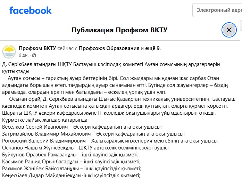Open the Профсоюз Образования tagged page
The height and width of the screenshot is (179, 242).
pos(109,48)
